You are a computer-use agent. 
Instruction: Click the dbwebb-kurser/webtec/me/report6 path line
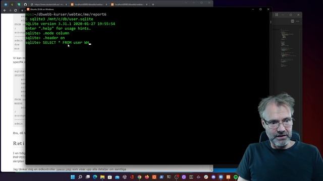pyautogui.click(x=66, y=15)
